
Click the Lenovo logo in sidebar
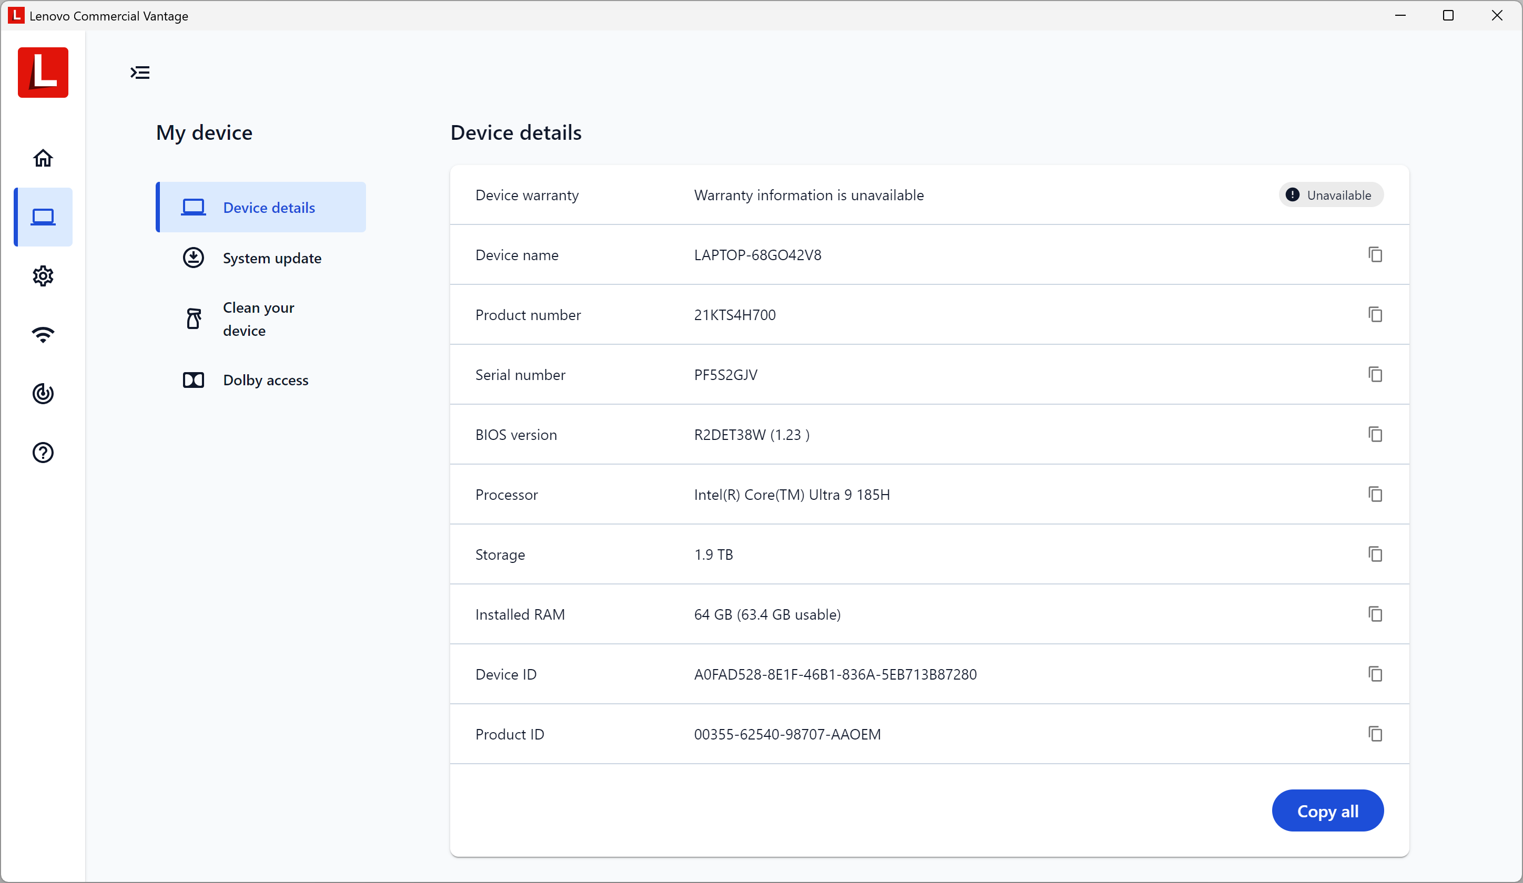tap(43, 73)
